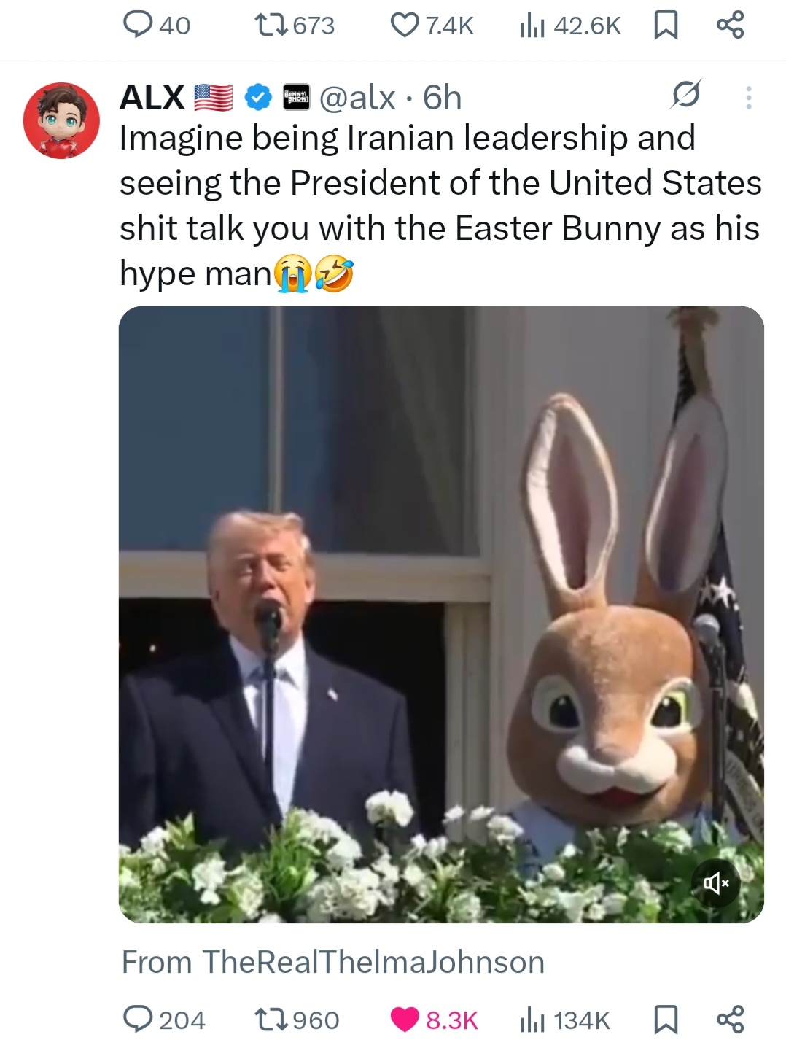786x1048 pixels.
Task: Open the TheRealThelmaJohnson video source link
Action: (333, 962)
